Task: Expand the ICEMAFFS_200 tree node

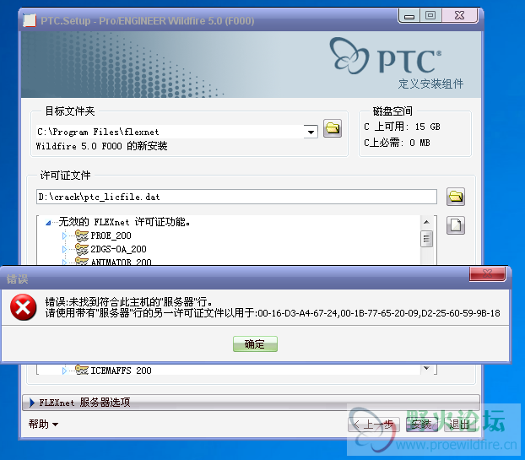Action: point(64,371)
